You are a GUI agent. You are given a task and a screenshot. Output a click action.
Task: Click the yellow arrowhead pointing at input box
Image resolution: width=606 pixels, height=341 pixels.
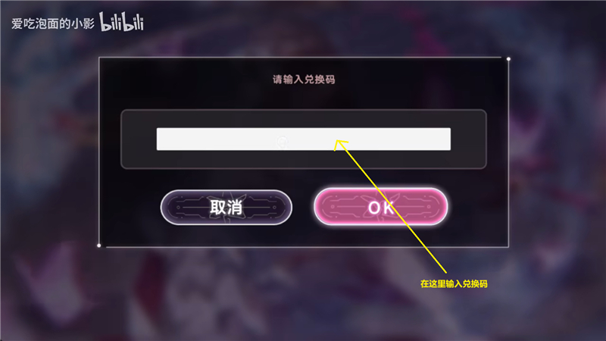point(340,144)
